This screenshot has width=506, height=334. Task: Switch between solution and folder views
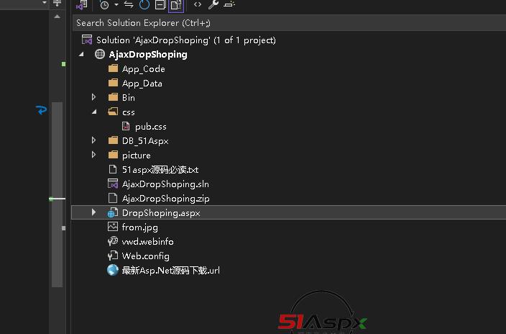81,5
